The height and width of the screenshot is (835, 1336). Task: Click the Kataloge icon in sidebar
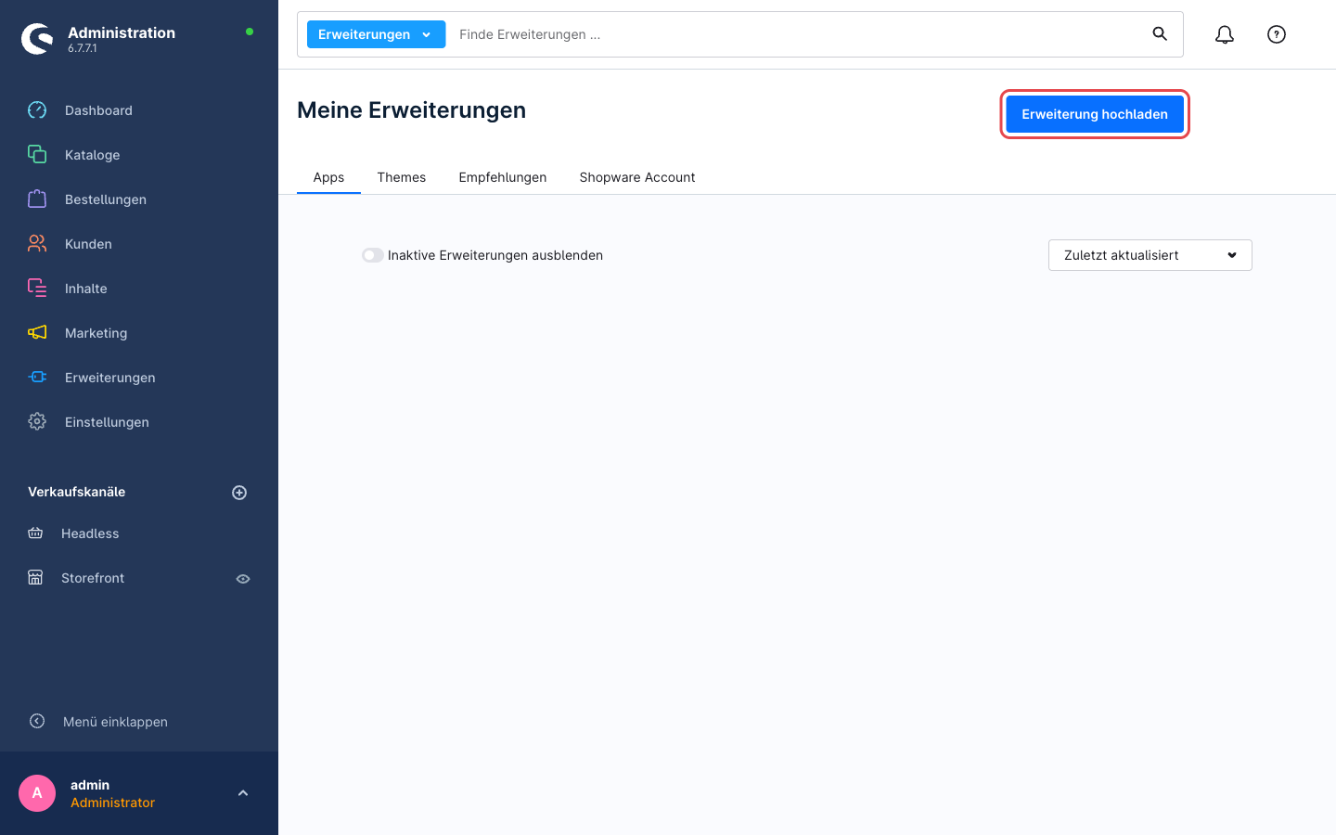click(x=37, y=154)
